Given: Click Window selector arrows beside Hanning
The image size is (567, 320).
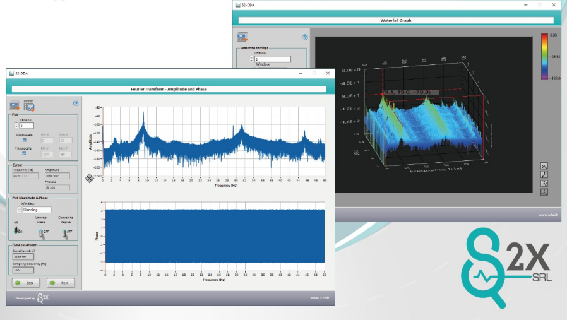Looking at the screenshot, I should click(20, 210).
